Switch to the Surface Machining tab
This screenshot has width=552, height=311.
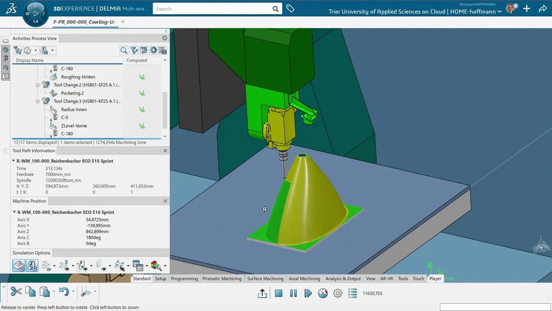click(265, 279)
